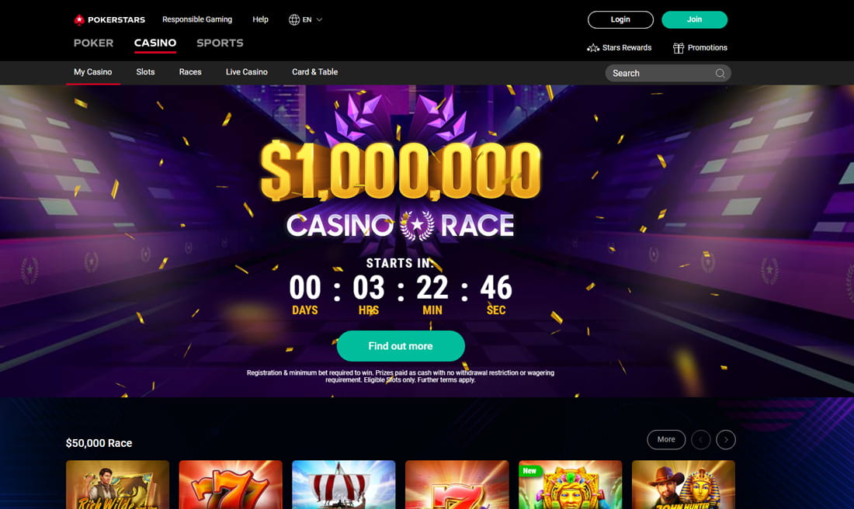The image size is (854, 509).
Task: Open the Rich Wilde game thumbnail
Action: point(118,484)
